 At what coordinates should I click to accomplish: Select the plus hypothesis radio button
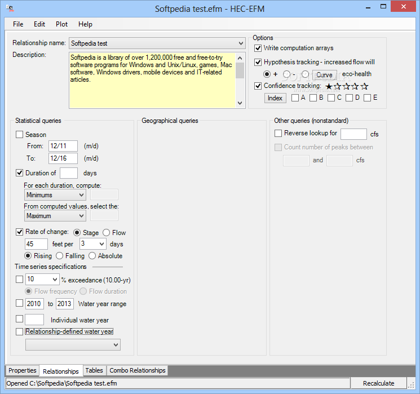click(267, 74)
